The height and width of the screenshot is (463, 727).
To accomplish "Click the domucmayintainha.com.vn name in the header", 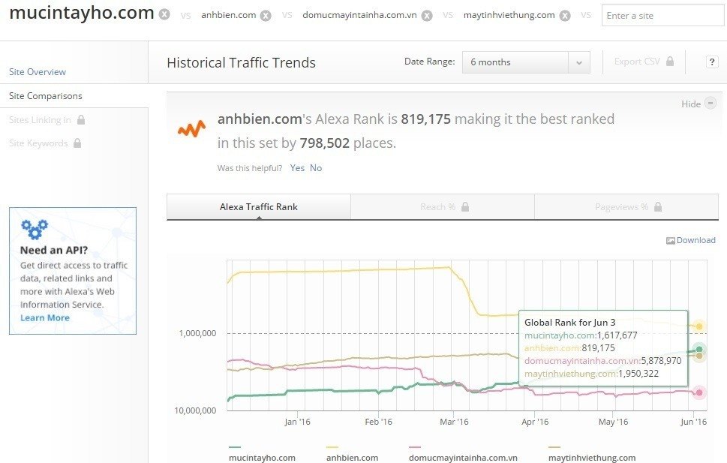I will coord(359,15).
